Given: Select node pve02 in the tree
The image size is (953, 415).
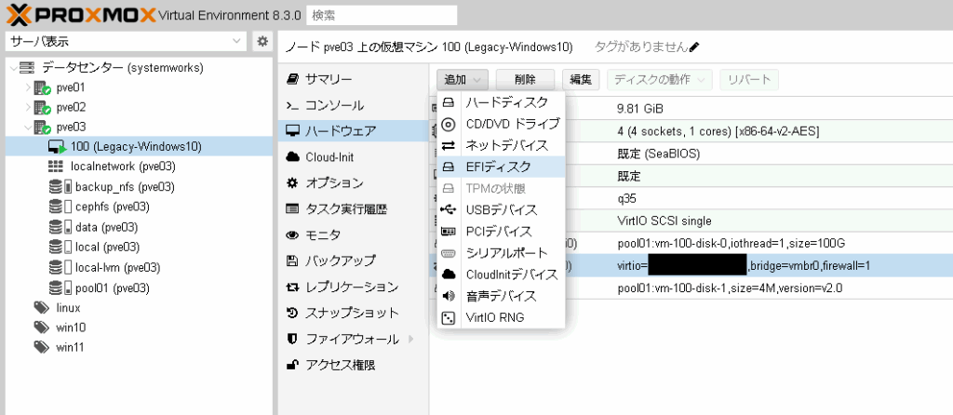Looking at the screenshot, I should click(x=71, y=108).
